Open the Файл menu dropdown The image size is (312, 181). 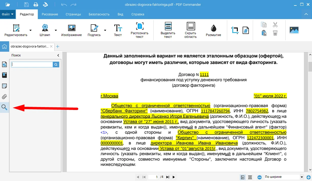8,14
